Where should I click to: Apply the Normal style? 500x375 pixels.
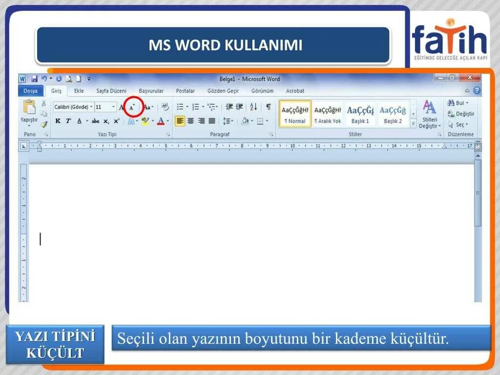pyautogui.click(x=295, y=114)
